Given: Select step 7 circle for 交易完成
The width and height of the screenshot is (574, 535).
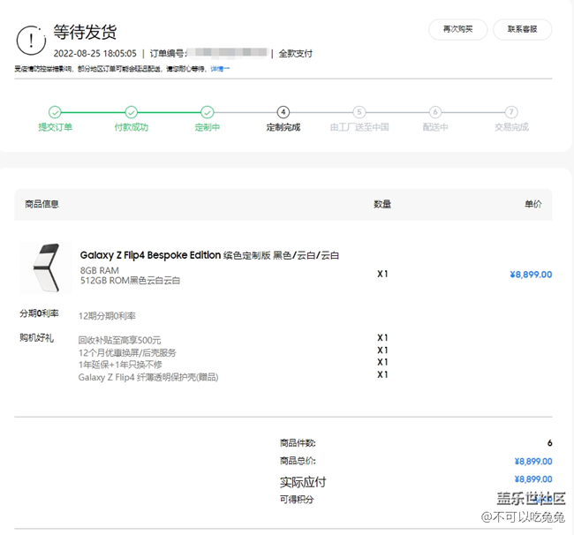Looking at the screenshot, I should pos(511,112).
